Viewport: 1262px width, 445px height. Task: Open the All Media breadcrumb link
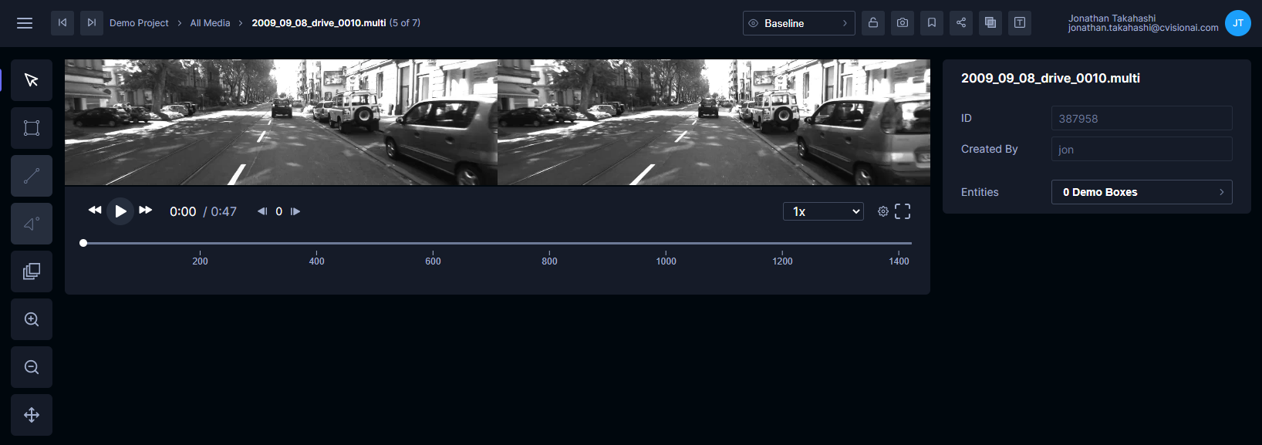pyautogui.click(x=210, y=23)
